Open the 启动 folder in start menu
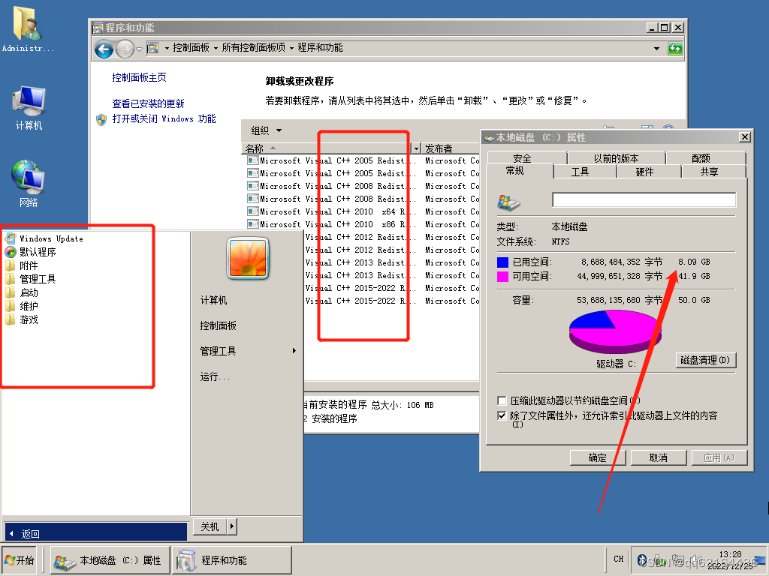The image size is (769, 576). tap(22, 293)
